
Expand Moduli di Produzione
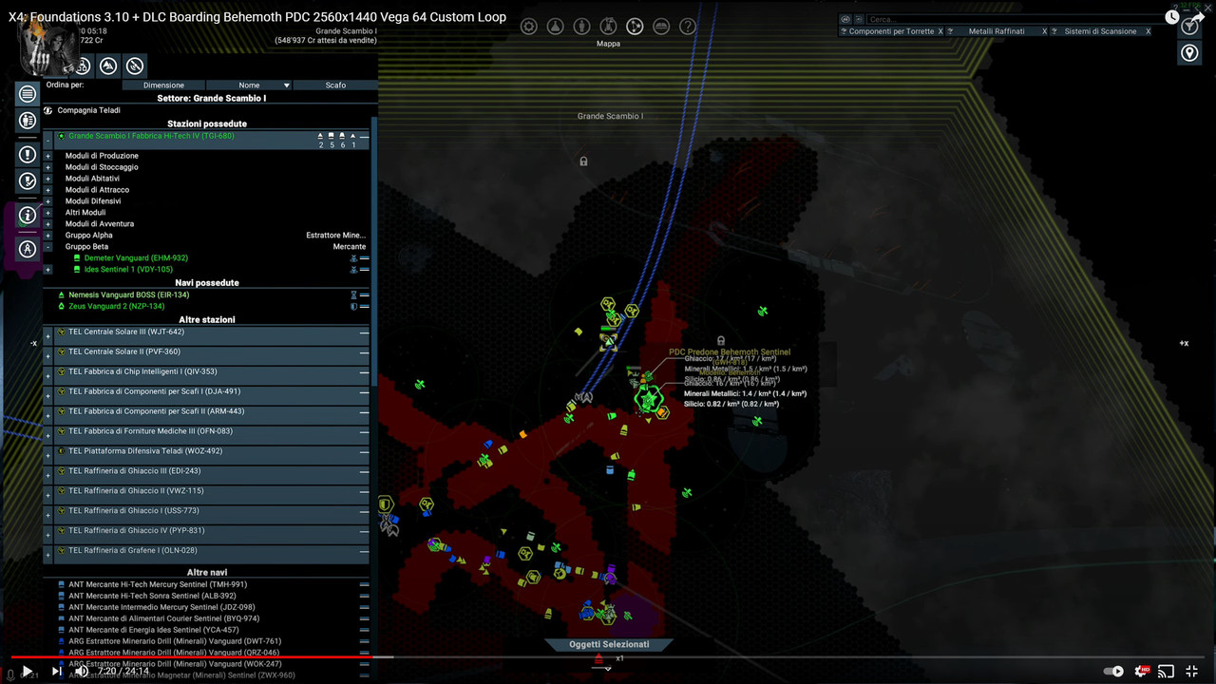(x=48, y=156)
